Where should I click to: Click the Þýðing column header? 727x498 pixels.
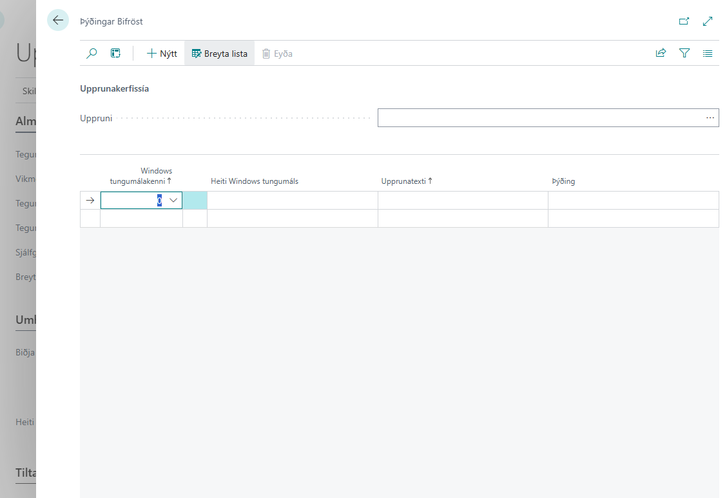(x=563, y=181)
